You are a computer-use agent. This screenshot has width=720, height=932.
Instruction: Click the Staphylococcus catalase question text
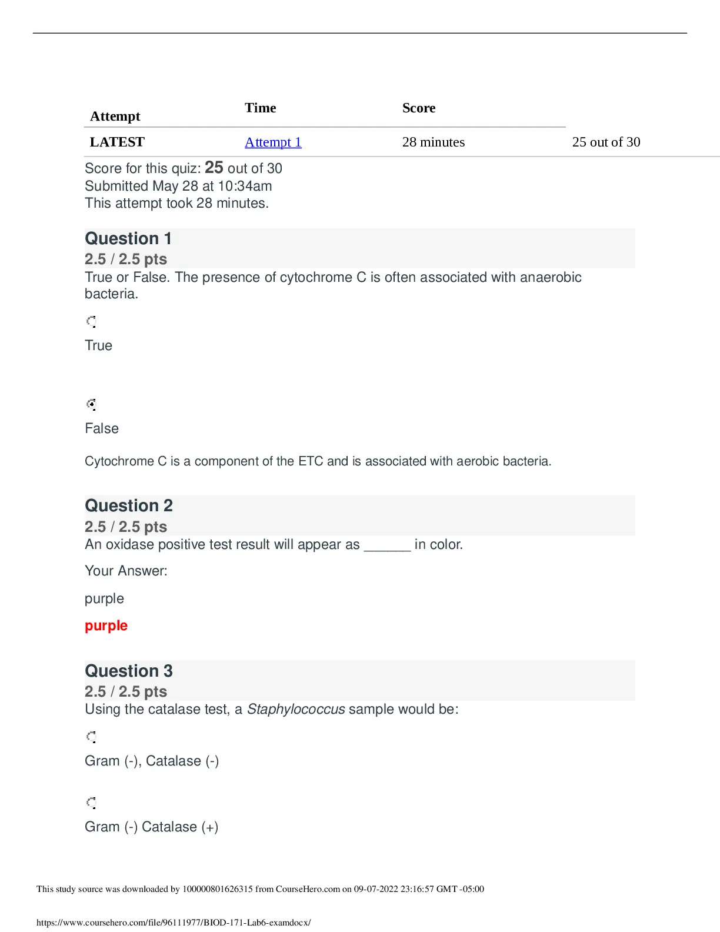tap(272, 710)
